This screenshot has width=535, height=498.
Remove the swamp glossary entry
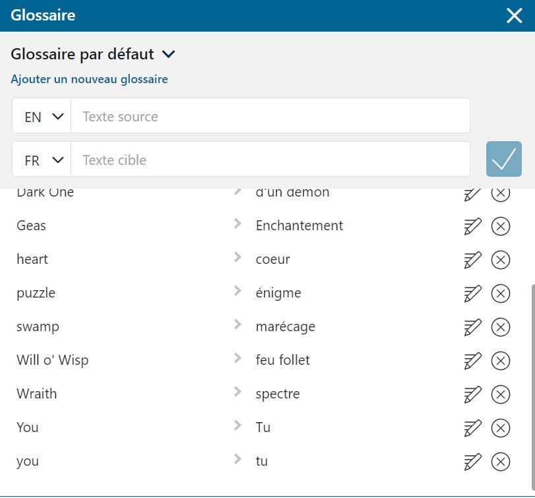(x=501, y=327)
